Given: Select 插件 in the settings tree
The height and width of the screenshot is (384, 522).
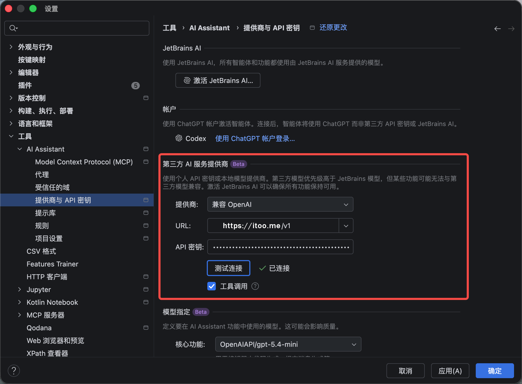Looking at the screenshot, I should tap(25, 85).
